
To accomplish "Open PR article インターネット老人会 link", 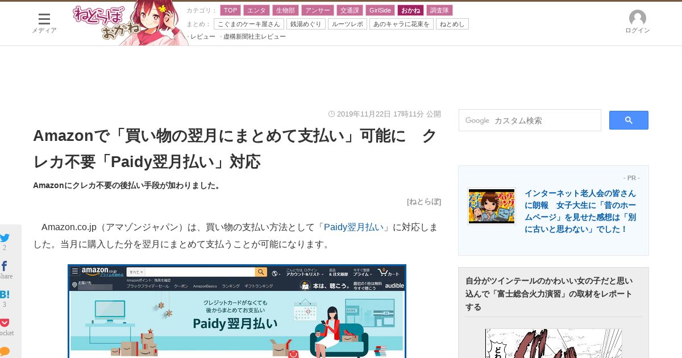I will [580, 211].
